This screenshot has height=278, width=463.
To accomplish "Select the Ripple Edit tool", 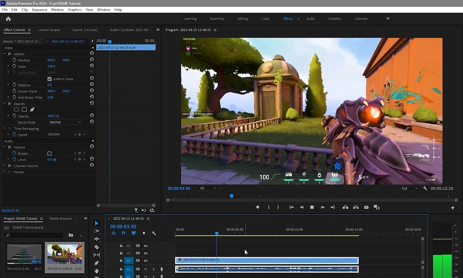I will (97, 239).
